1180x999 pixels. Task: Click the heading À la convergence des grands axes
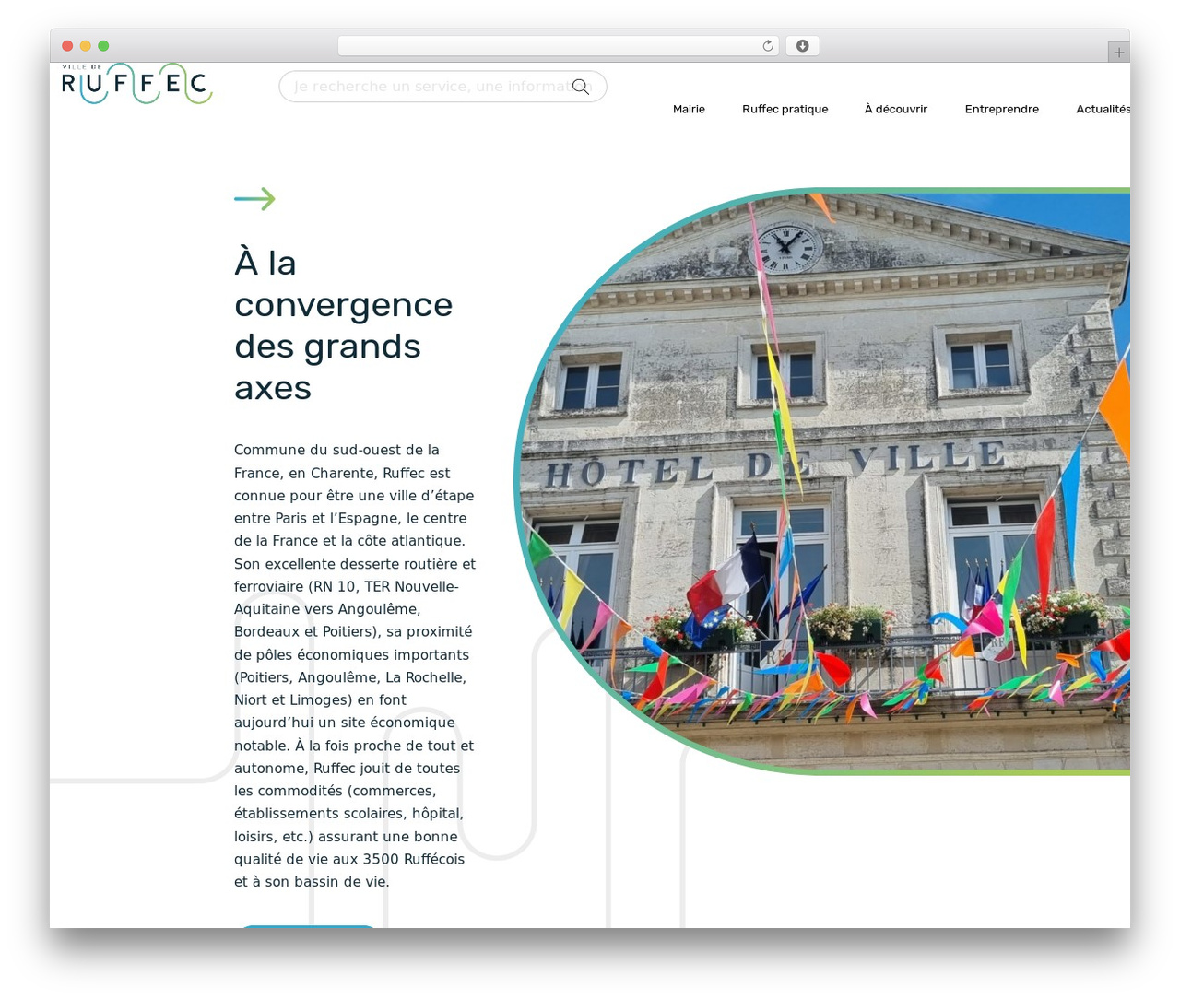point(344,325)
